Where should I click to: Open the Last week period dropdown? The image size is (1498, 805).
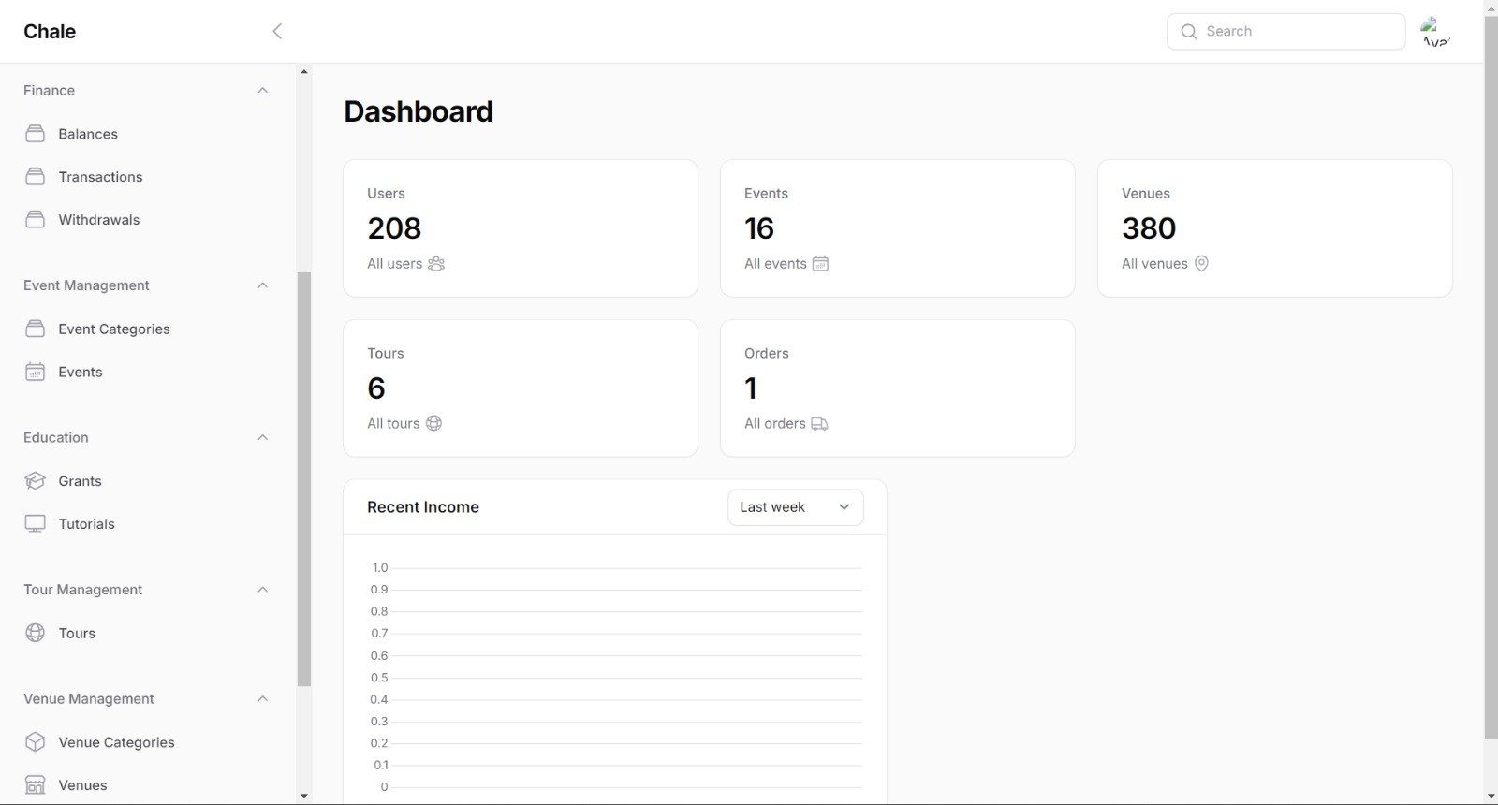(795, 507)
